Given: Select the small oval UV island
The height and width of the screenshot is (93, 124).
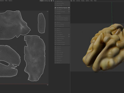Looking at the screenshot, I should click(42, 23).
